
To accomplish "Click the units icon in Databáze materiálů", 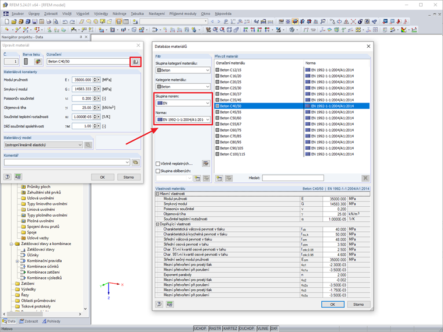I will pos(170,304).
